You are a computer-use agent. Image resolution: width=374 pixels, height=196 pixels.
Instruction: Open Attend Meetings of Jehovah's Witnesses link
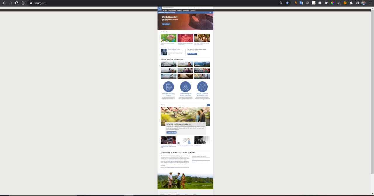point(185,95)
